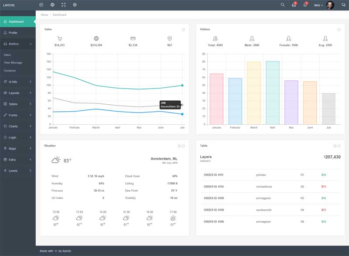Click the shopping cart icon in Sales
Viewport: 349px width, 256px height.
[60, 38]
